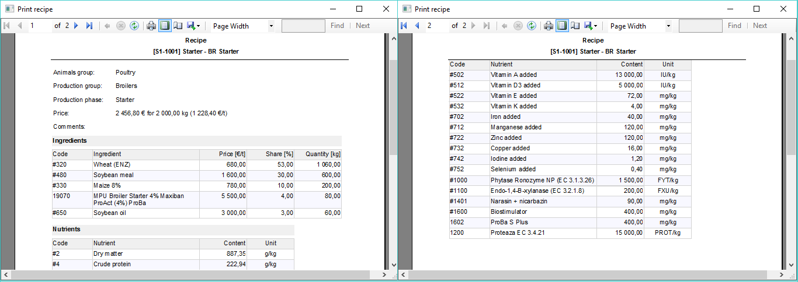Click the horizontal scroll right arrow, left window

pyautogui.click(x=384, y=274)
